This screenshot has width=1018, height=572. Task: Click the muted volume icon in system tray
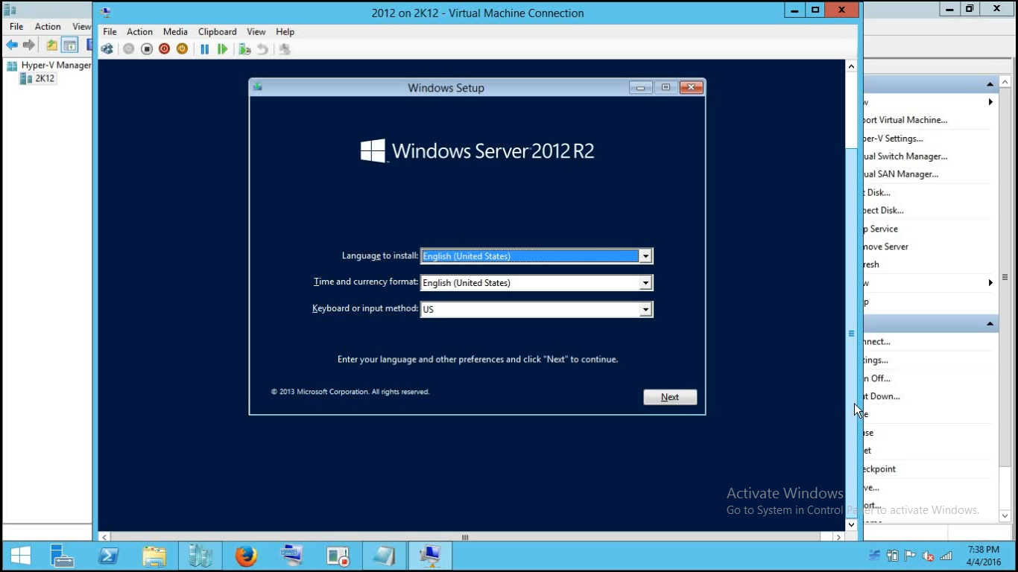point(929,556)
